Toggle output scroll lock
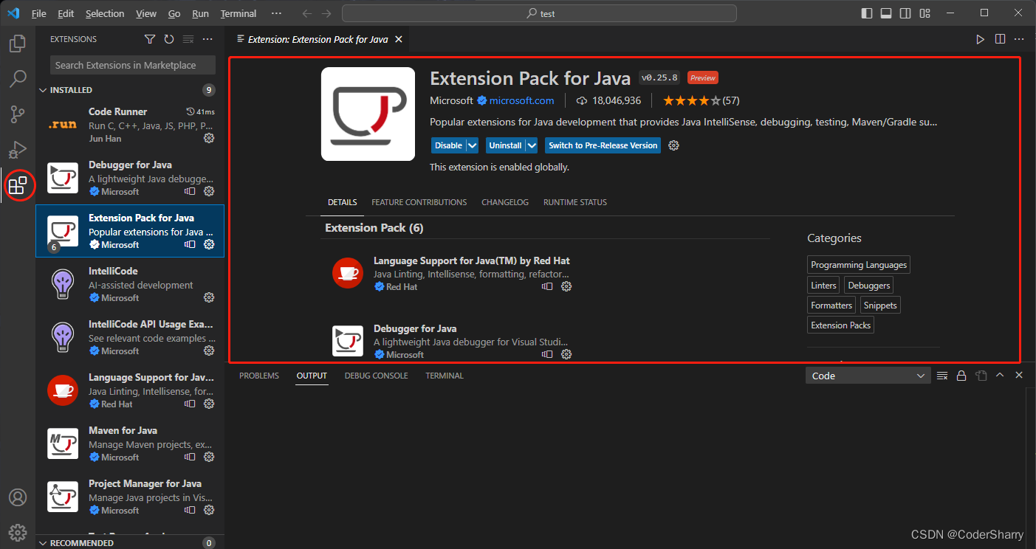 pos(961,376)
